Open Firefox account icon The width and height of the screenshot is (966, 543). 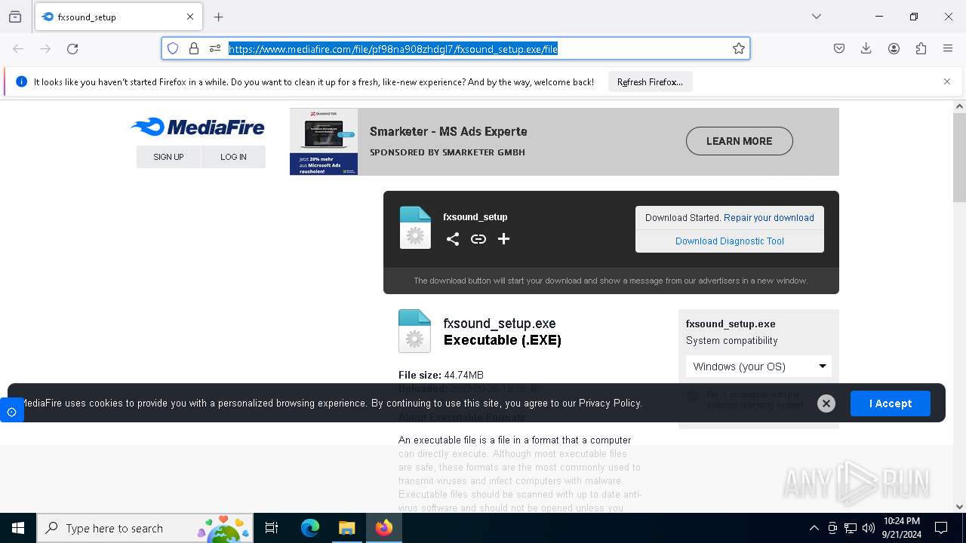[x=894, y=48]
